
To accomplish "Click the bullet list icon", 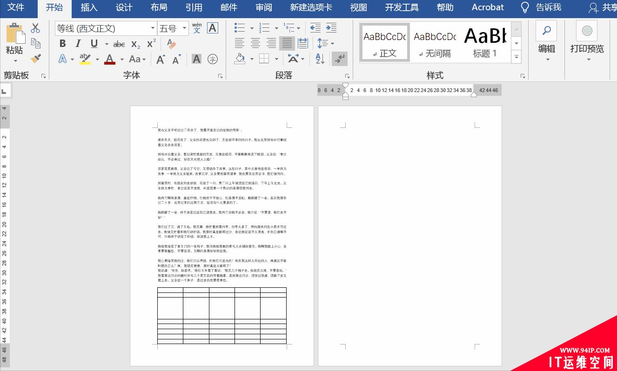I will (x=240, y=28).
